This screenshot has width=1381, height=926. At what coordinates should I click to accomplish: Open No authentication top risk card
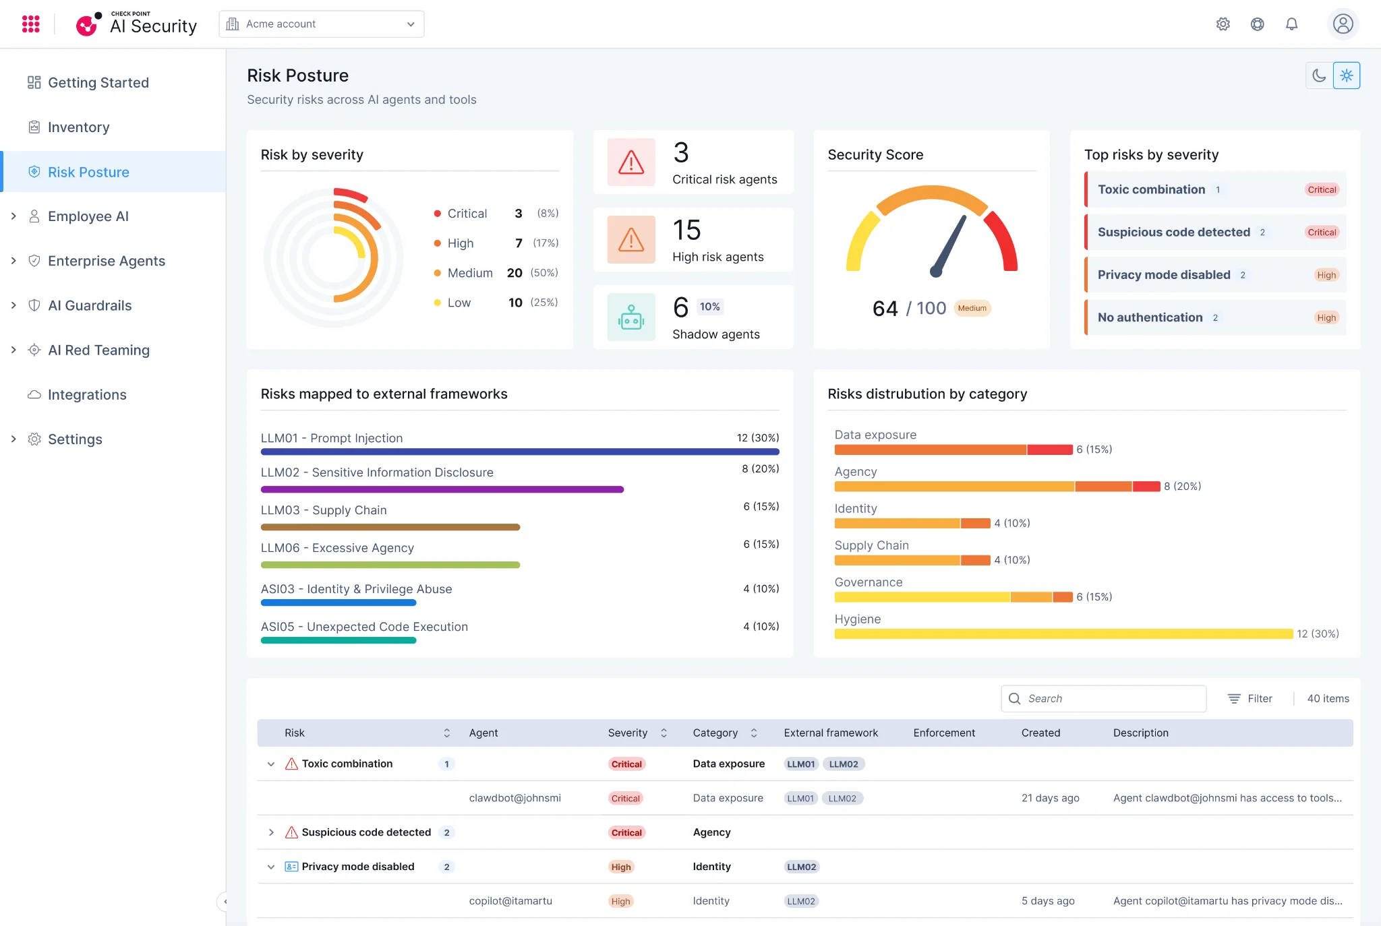click(1215, 317)
